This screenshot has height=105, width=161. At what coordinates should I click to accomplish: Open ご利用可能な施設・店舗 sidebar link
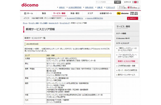pyautogui.click(x=126, y=66)
